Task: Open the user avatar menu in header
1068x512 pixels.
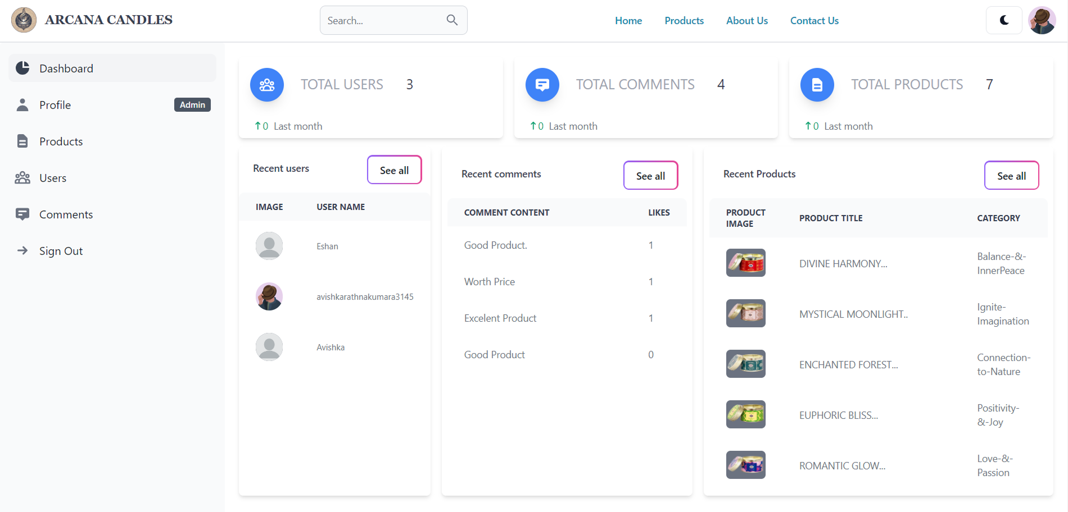Action: pyautogui.click(x=1042, y=20)
